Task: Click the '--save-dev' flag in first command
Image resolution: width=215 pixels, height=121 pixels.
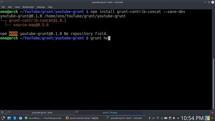Action: coord(174,12)
